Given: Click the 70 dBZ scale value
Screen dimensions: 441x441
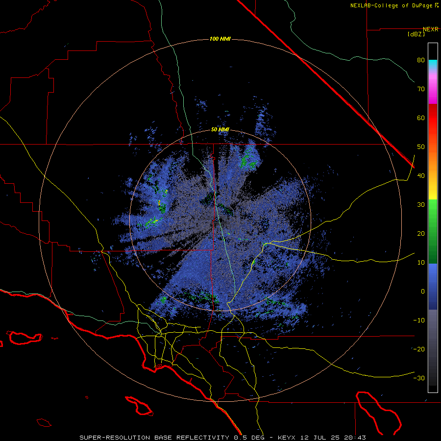Looking at the screenshot, I should (x=421, y=89).
